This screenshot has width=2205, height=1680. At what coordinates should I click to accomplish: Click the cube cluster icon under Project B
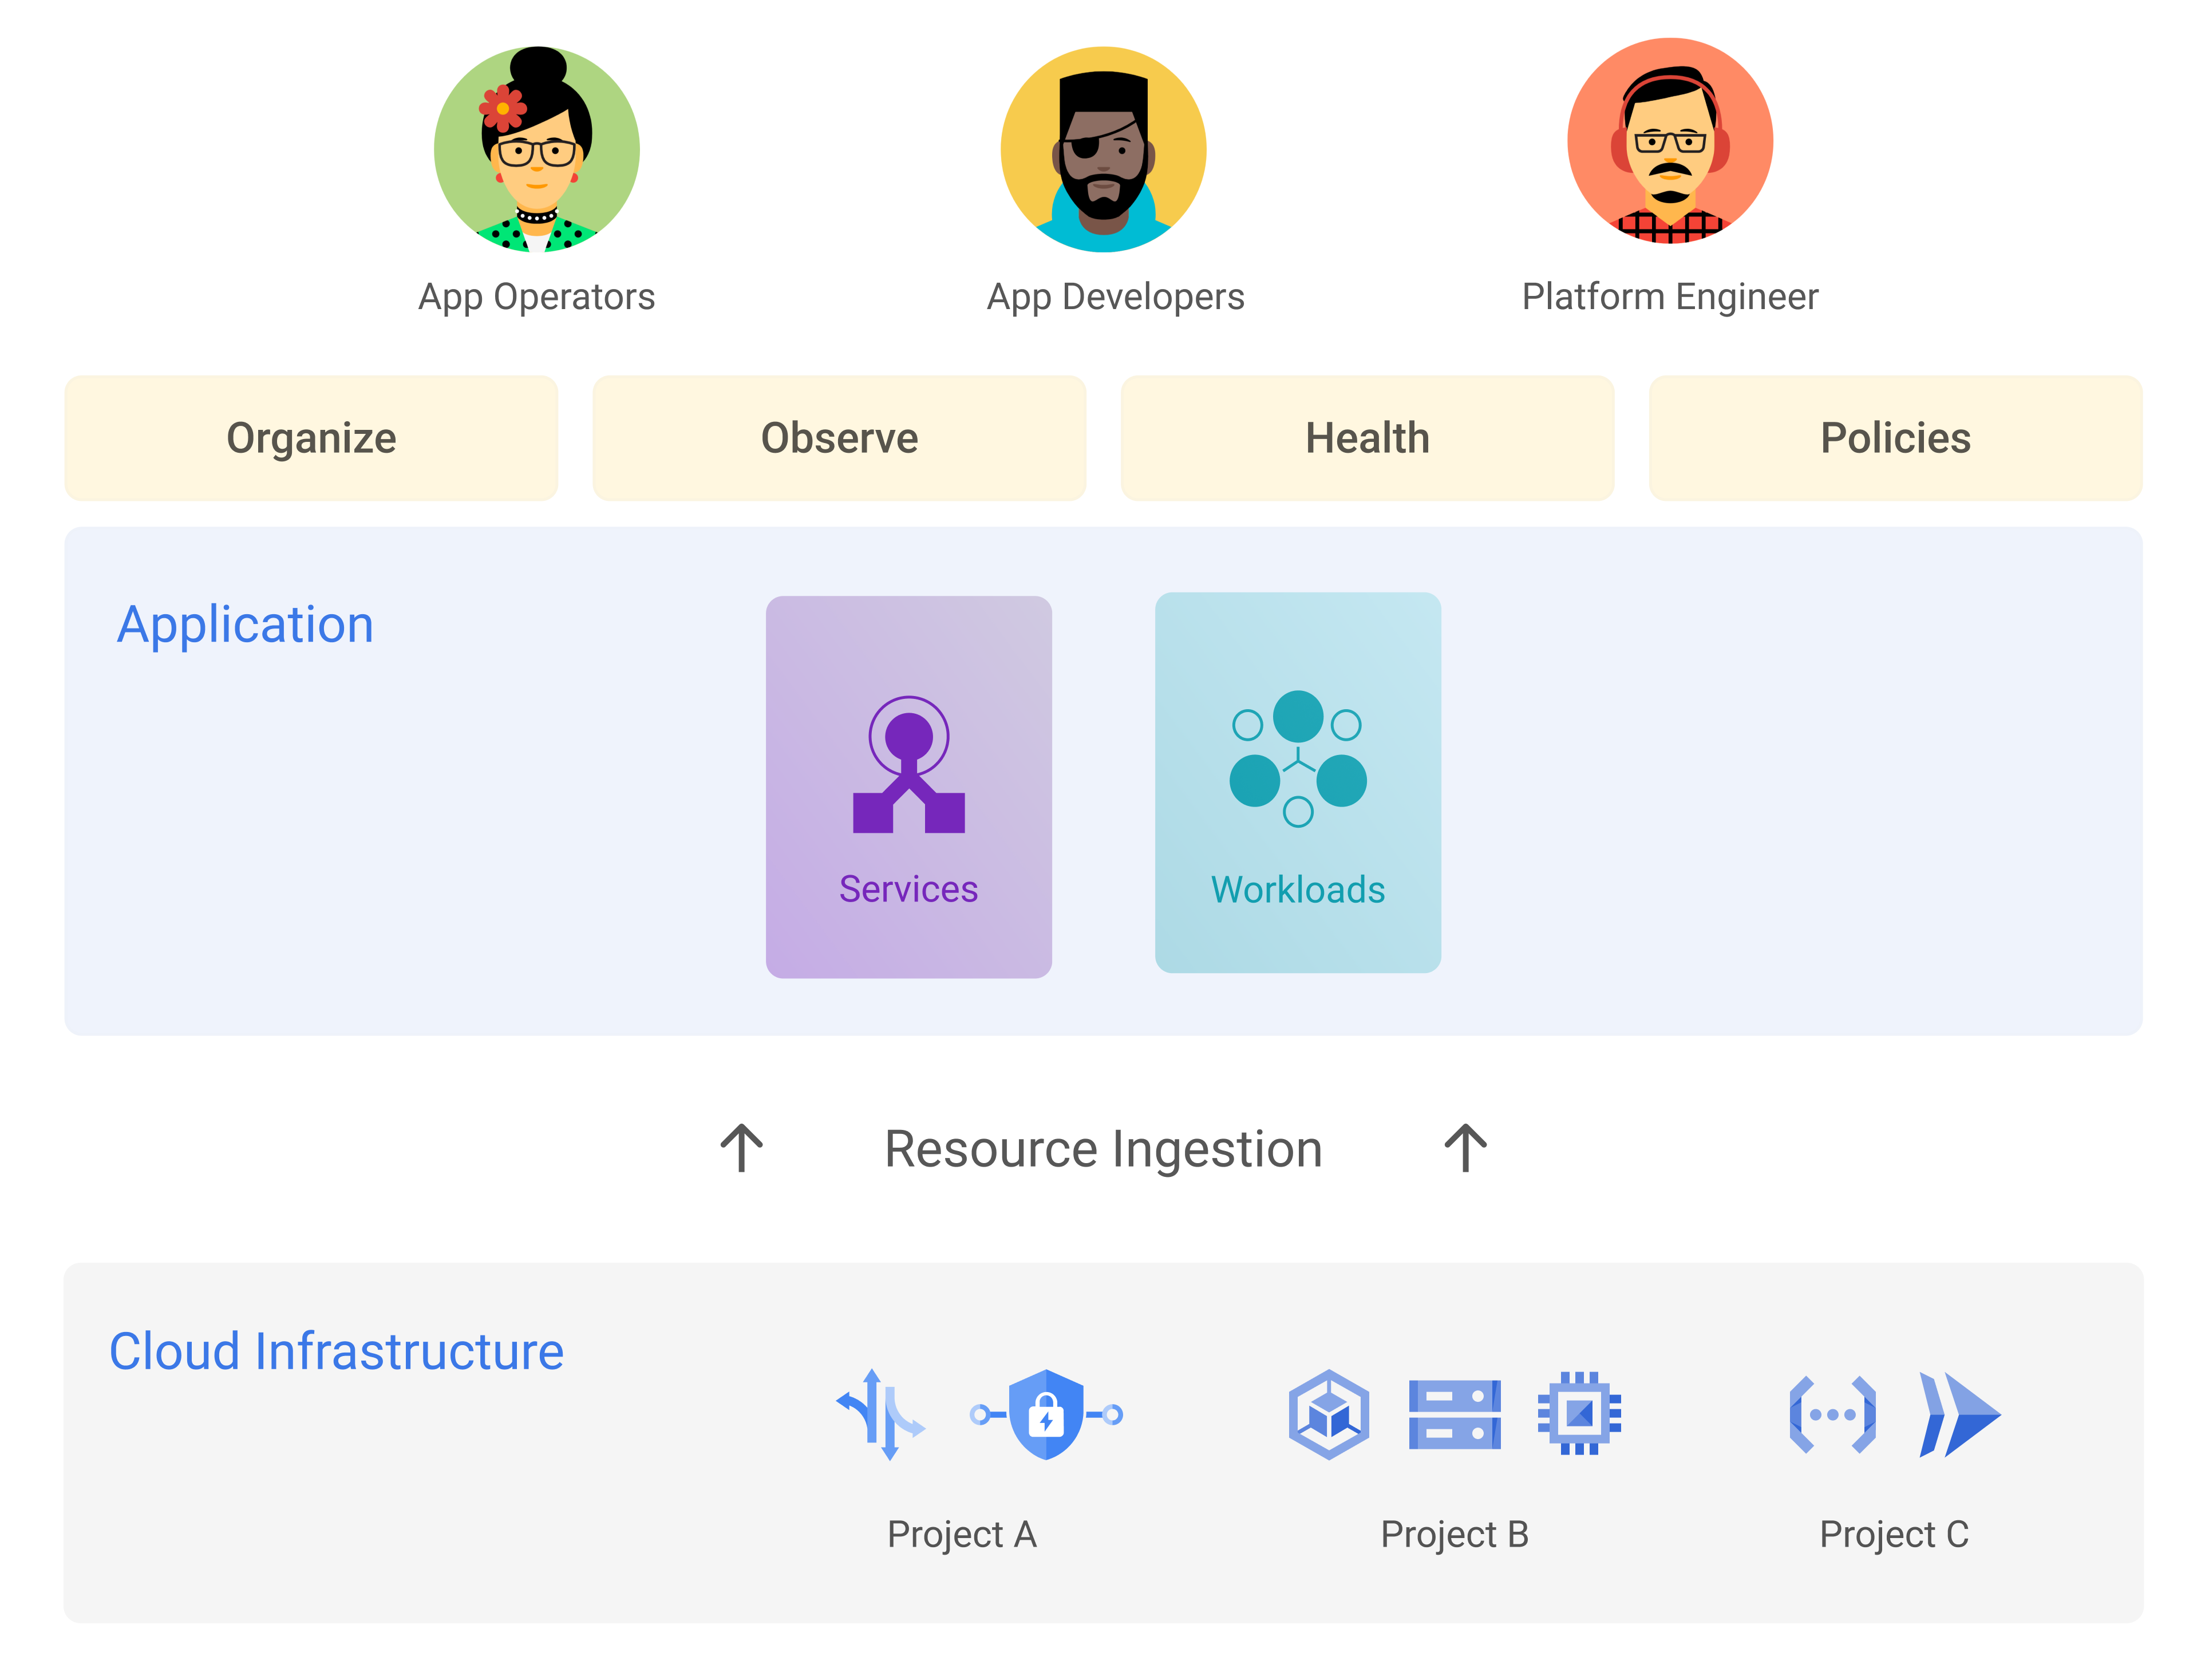pyautogui.click(x=1328, y=1414)
